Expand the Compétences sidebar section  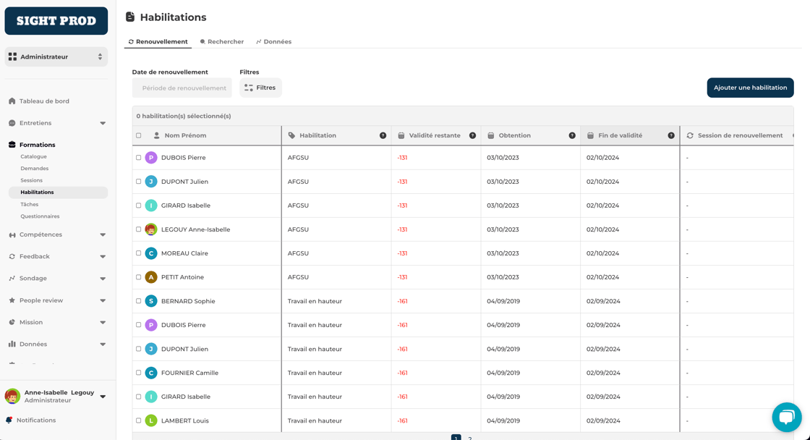(103, 234)
